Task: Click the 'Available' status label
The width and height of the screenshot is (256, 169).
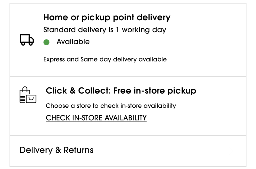Action: coord(73,42)
